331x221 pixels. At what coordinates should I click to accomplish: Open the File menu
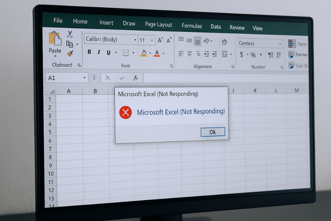click(x=58, y=21)
